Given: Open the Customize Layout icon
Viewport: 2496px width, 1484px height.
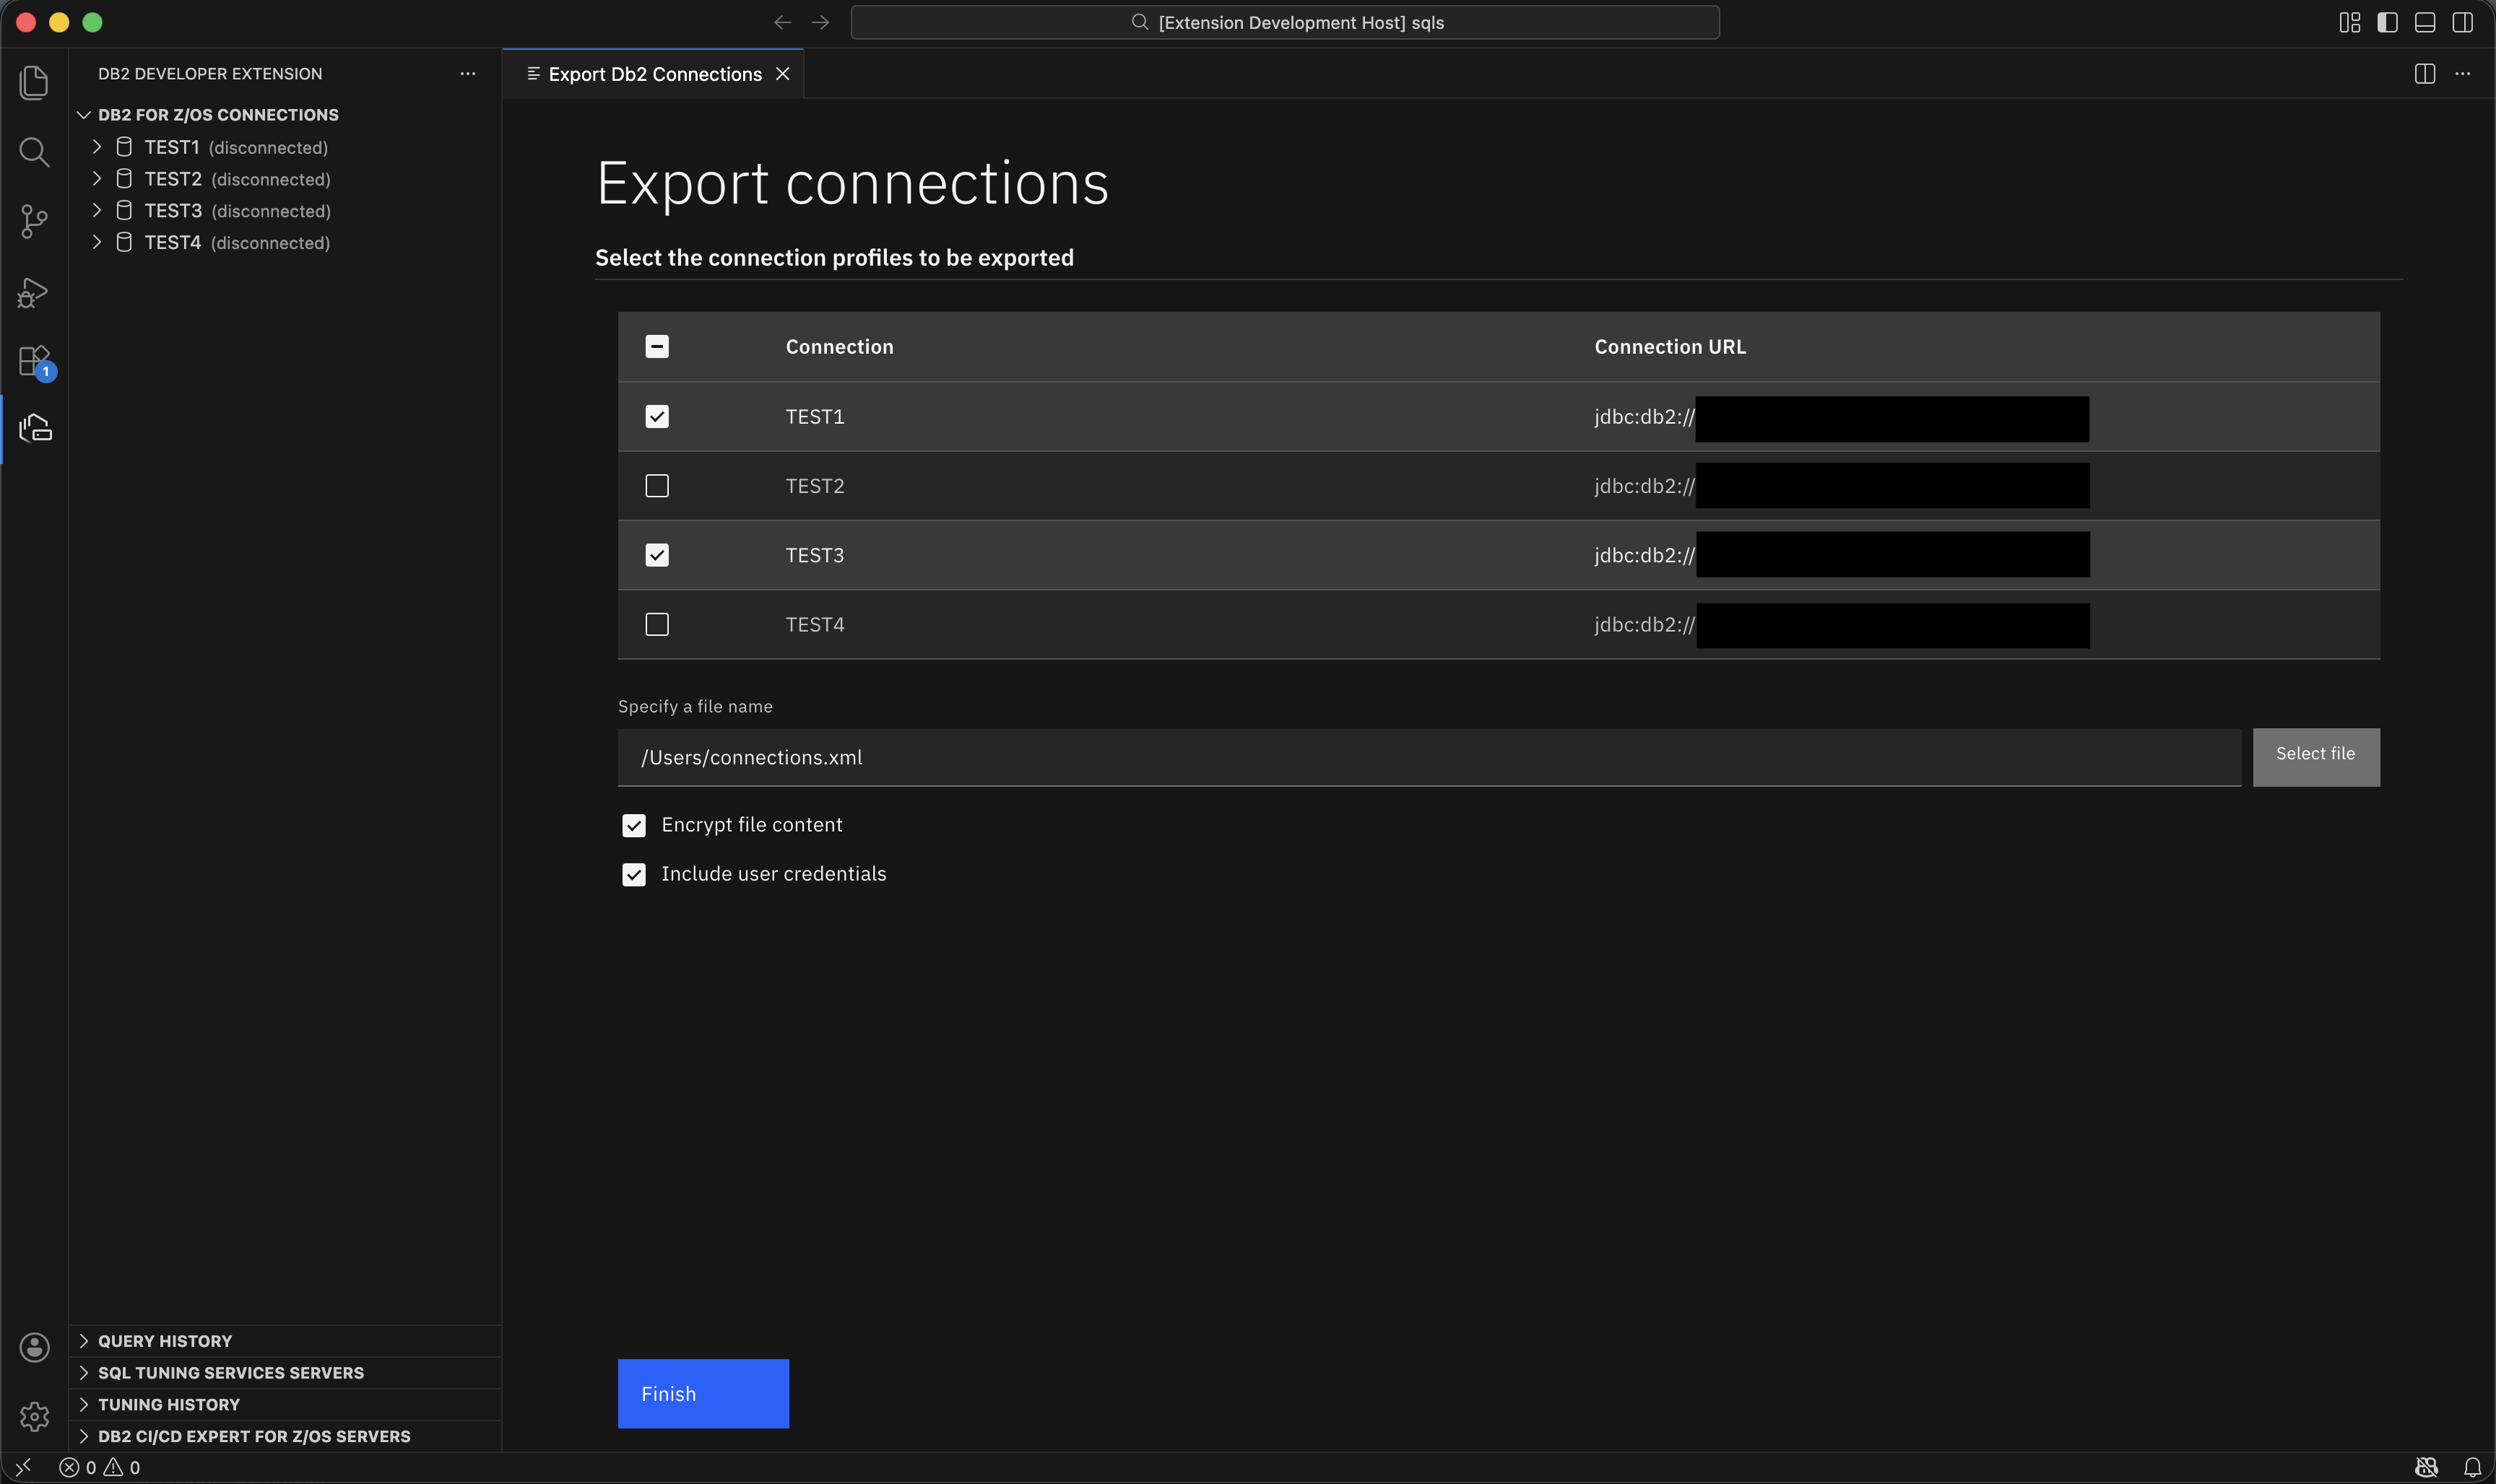Looking at the screenshot, I should pos(2350,22).
